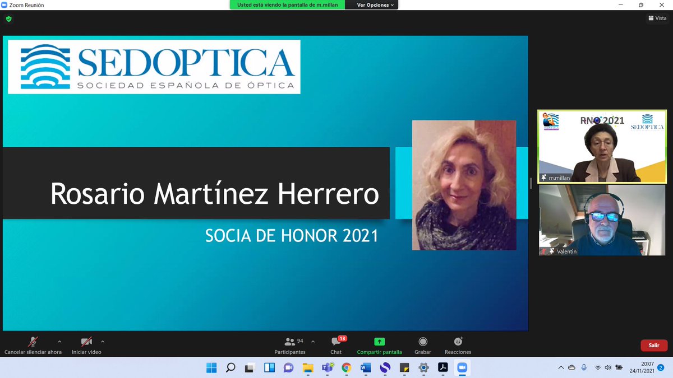Image resolution: width=673 pixels, height=378 pixels.
Task: Open Ver Opciones dropdown
Action: coord(375,4)
